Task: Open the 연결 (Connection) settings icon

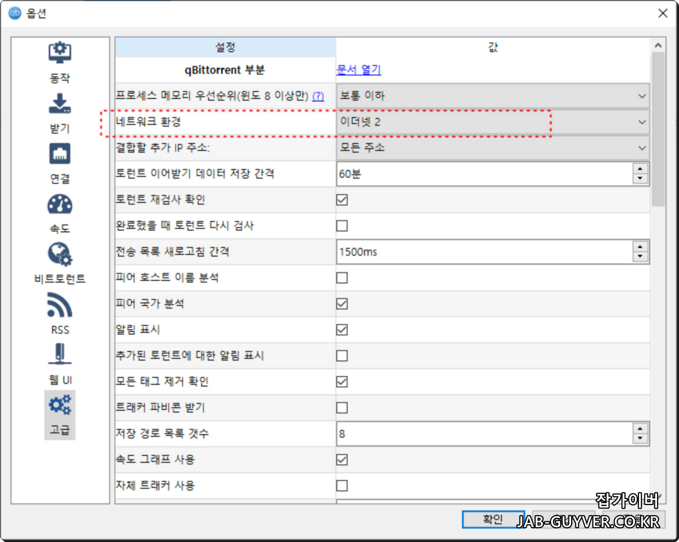Action: (x=60, y=154)
